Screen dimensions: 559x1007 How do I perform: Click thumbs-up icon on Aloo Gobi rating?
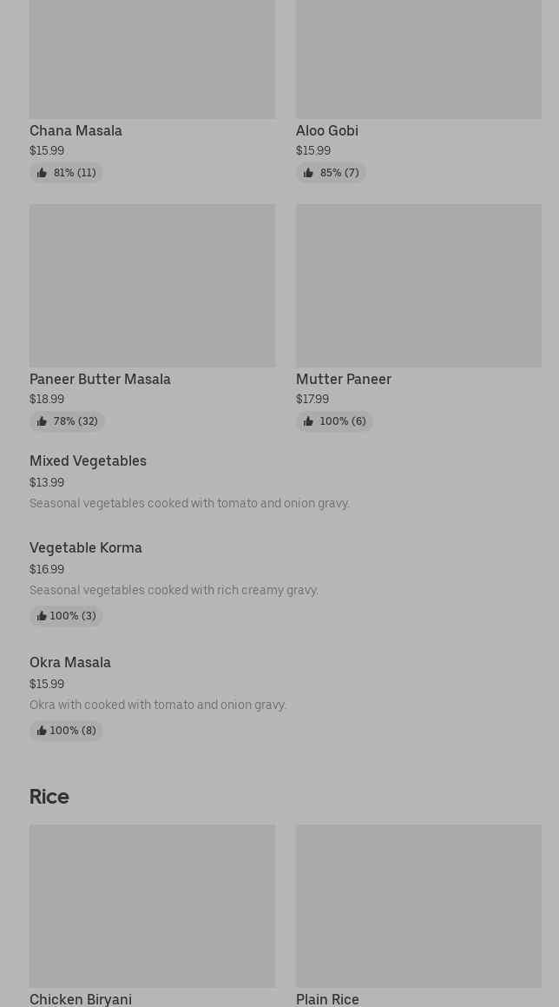[x=308, y=173]
